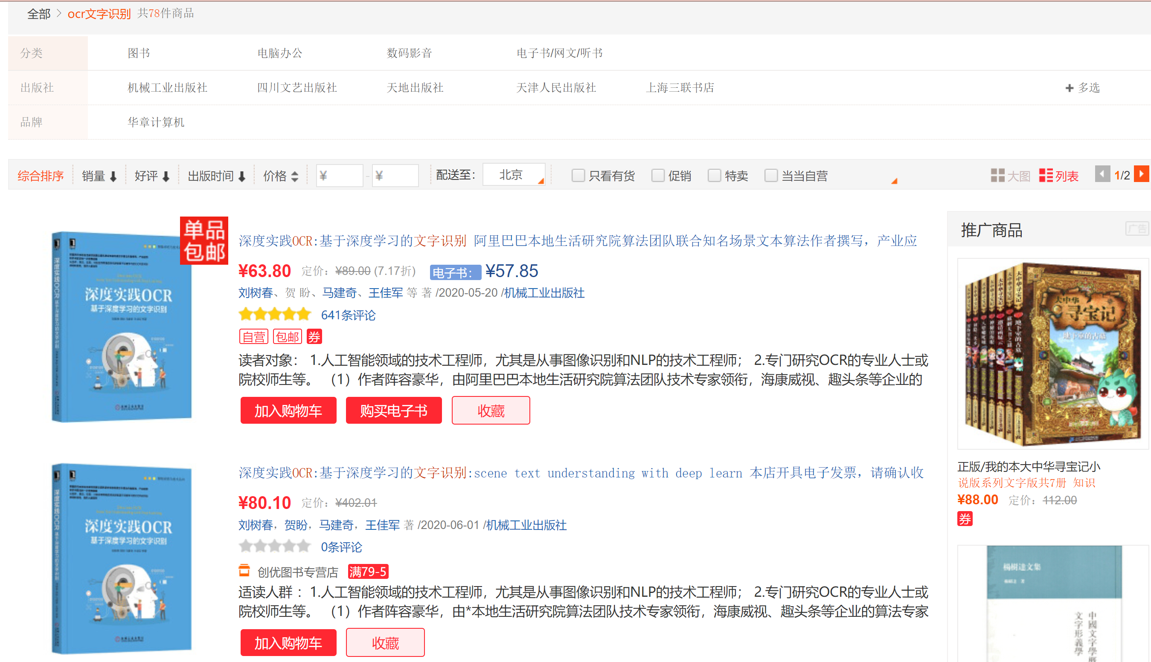This screenshot has height=662, width=1151.
Task: Click the 单品包邮 free shipping badge
Action: (204, 240)
